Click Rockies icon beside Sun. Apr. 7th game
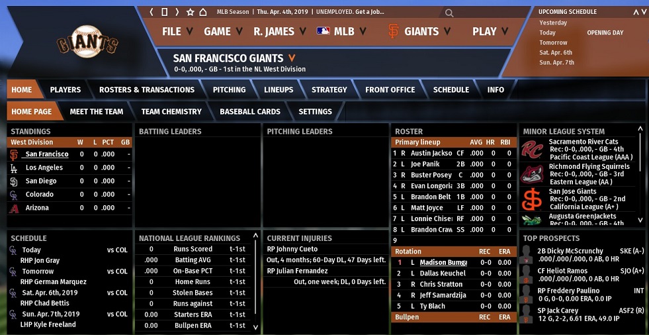The height and width of the screenshot is (335, 649). click(x=13, y=314)
